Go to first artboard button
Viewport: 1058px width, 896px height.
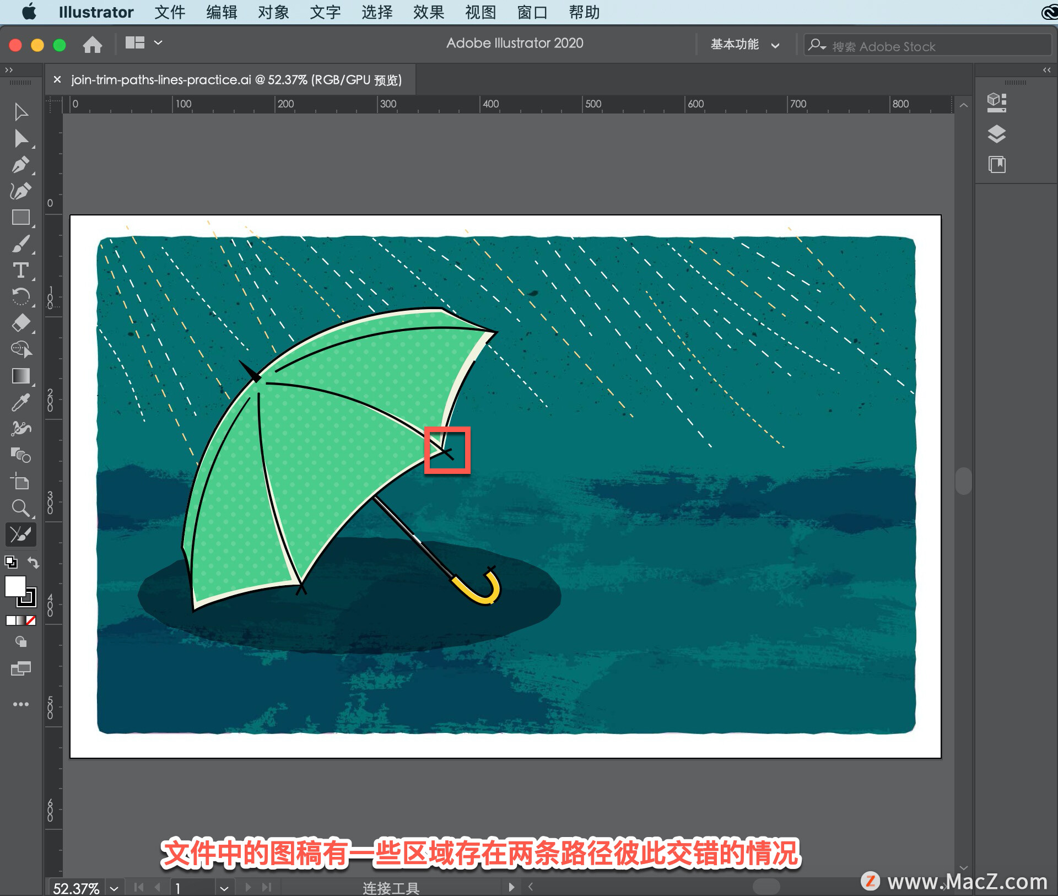[x=139, y=887]
